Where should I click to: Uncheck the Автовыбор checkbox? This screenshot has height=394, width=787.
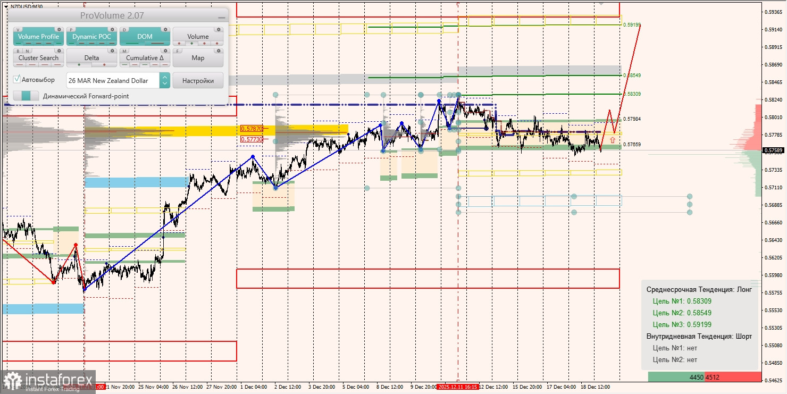[x=17, y=80]
